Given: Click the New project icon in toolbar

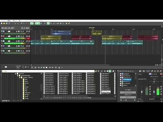Looking at the screenshot, I should [x=2, y=23].
